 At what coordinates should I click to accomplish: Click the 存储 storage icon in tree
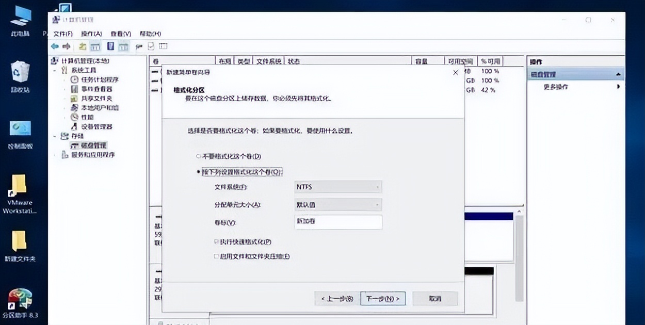64,136
